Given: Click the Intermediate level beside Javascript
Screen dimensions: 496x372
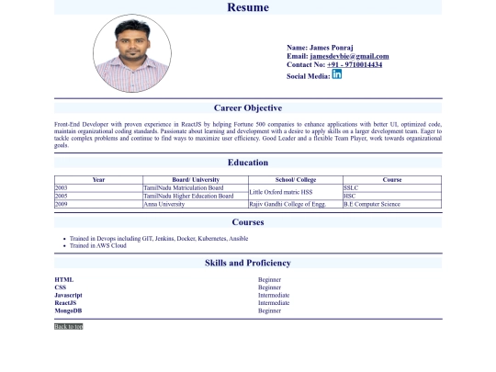Looking at the screenshot, I should coord(274,295).
